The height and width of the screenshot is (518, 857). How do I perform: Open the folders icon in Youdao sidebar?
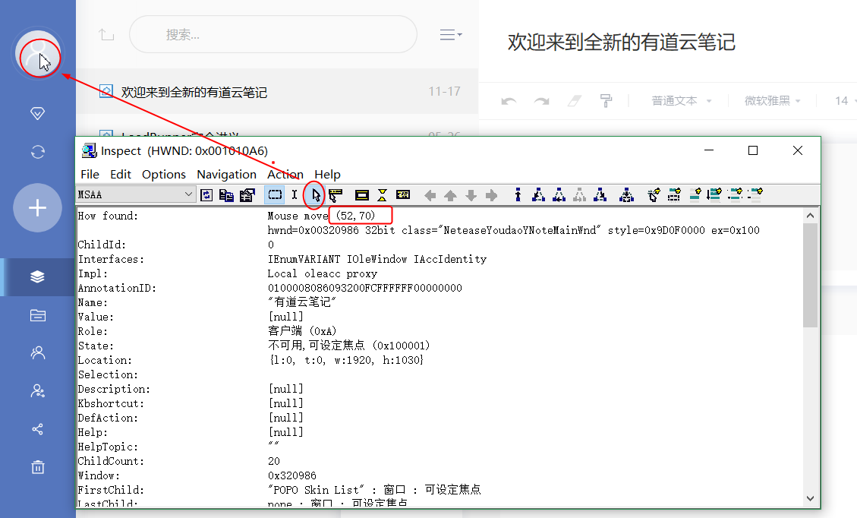37,315
